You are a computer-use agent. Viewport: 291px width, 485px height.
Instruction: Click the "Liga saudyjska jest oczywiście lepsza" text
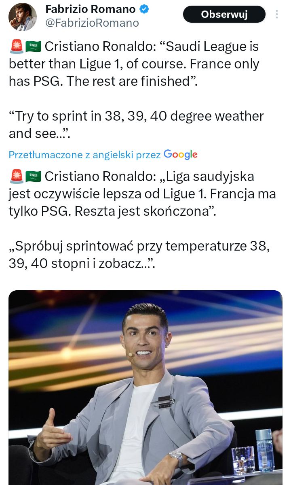click(x=141, y=194)
